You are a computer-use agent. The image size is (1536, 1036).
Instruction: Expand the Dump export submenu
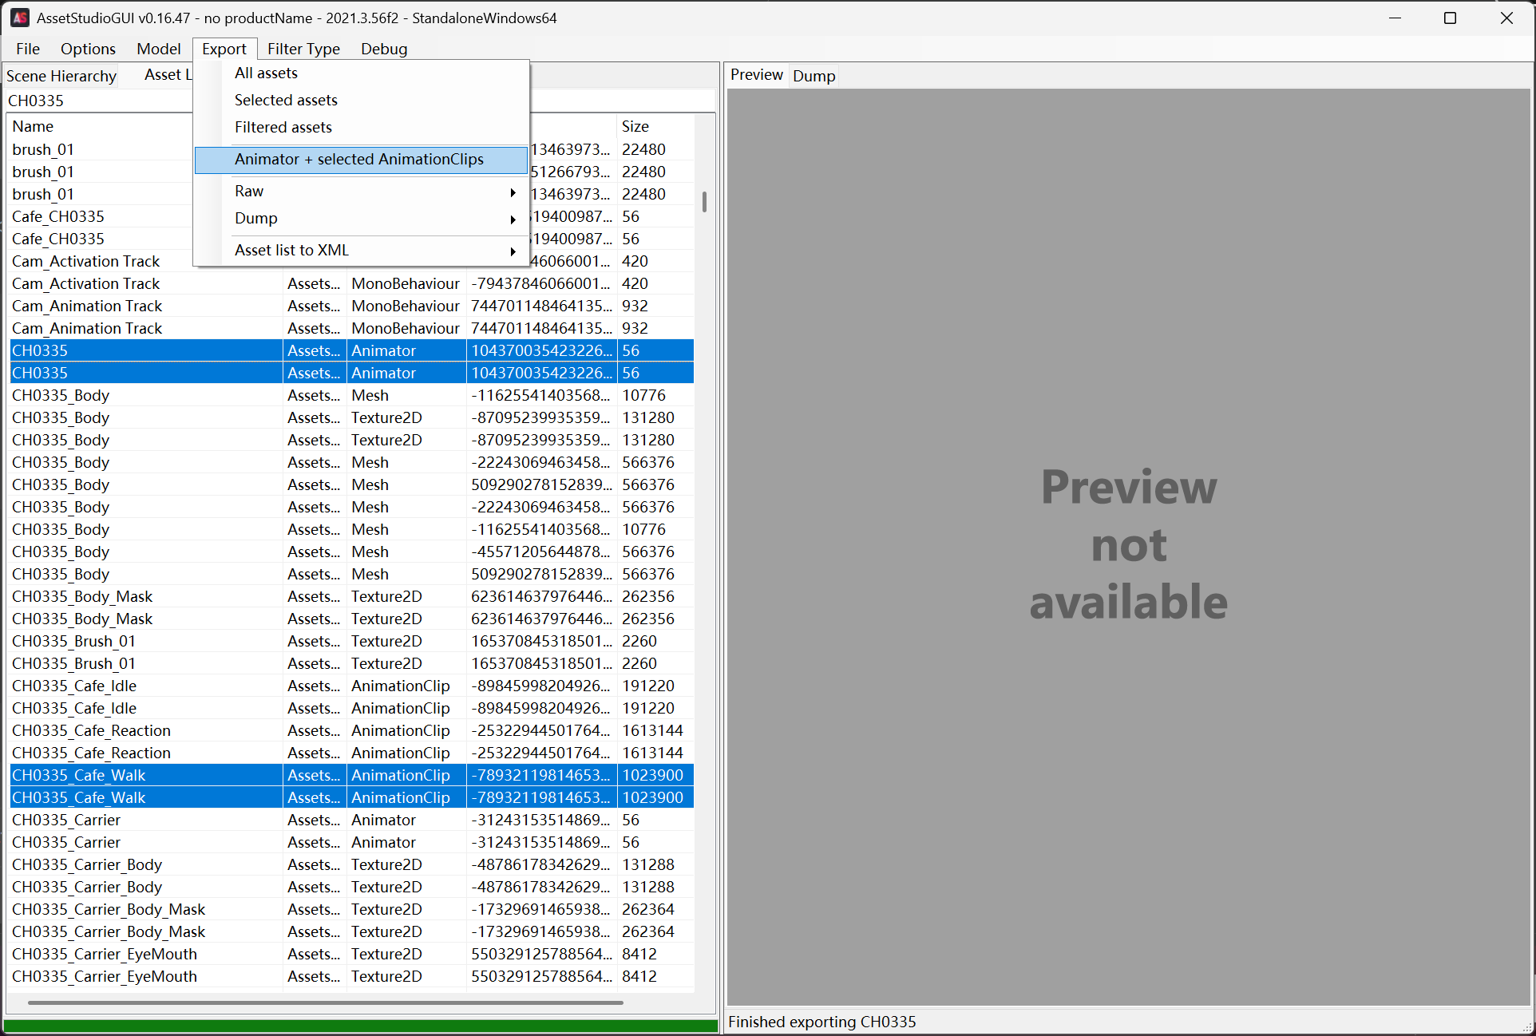[256, 219]
